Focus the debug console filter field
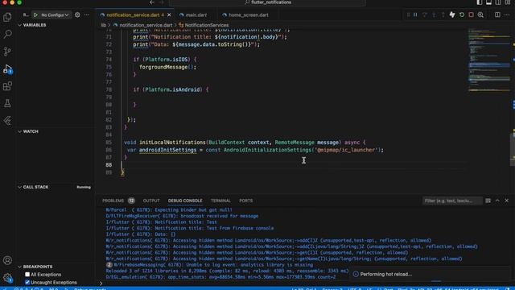515x290 pixels. pyautogui.click(x=452, y=201)
